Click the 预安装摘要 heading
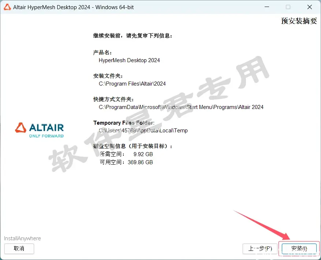The width and height of the screenshot is (321, 260). coord(299,20)
